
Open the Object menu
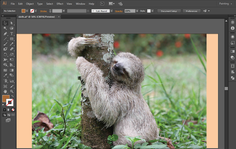(29, 4)
